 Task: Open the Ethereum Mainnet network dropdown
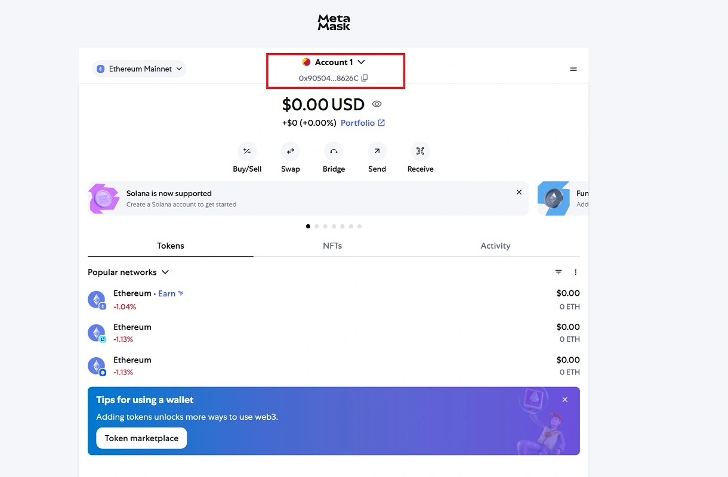[139, 69]
